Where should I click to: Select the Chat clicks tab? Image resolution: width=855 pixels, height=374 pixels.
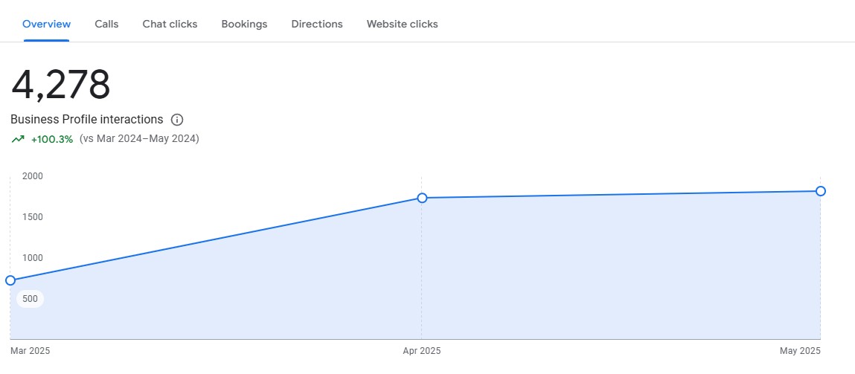tap(170, 24)
